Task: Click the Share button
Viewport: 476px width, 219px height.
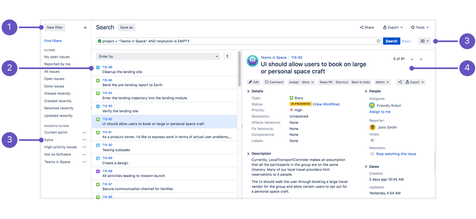Action: click(x=367, y=27)
